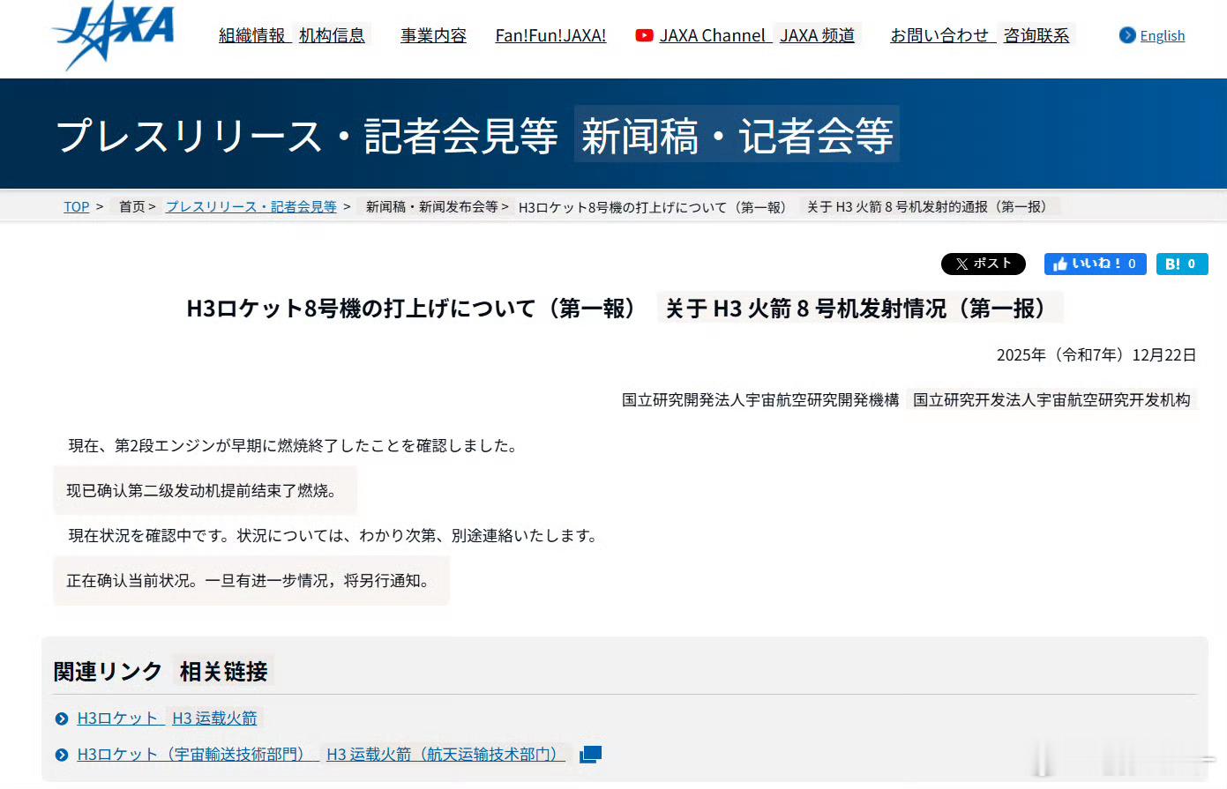Open the 組織情報 navigation menu
The height and width of the screenshot is (789, 1227).
coord(253,35)
